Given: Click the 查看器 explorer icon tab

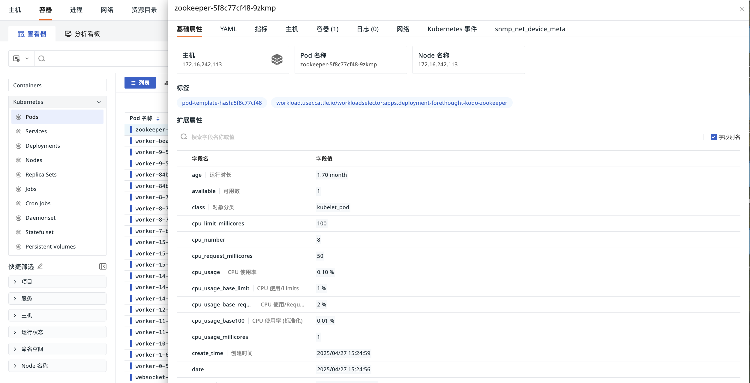Looking at the screenshot, I should tap(32, 34).
